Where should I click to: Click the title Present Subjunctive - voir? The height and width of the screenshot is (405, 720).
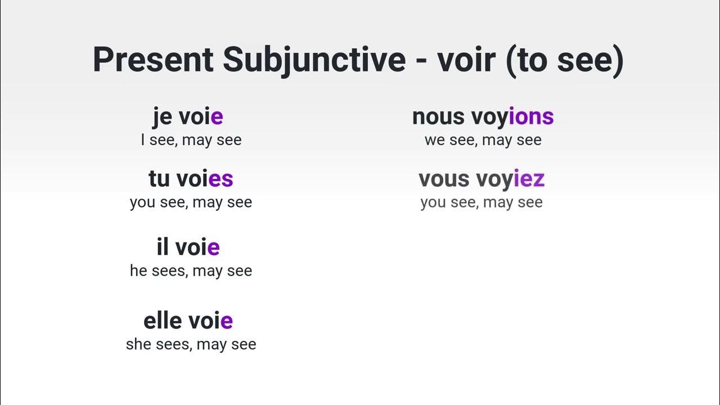(358, 60)
